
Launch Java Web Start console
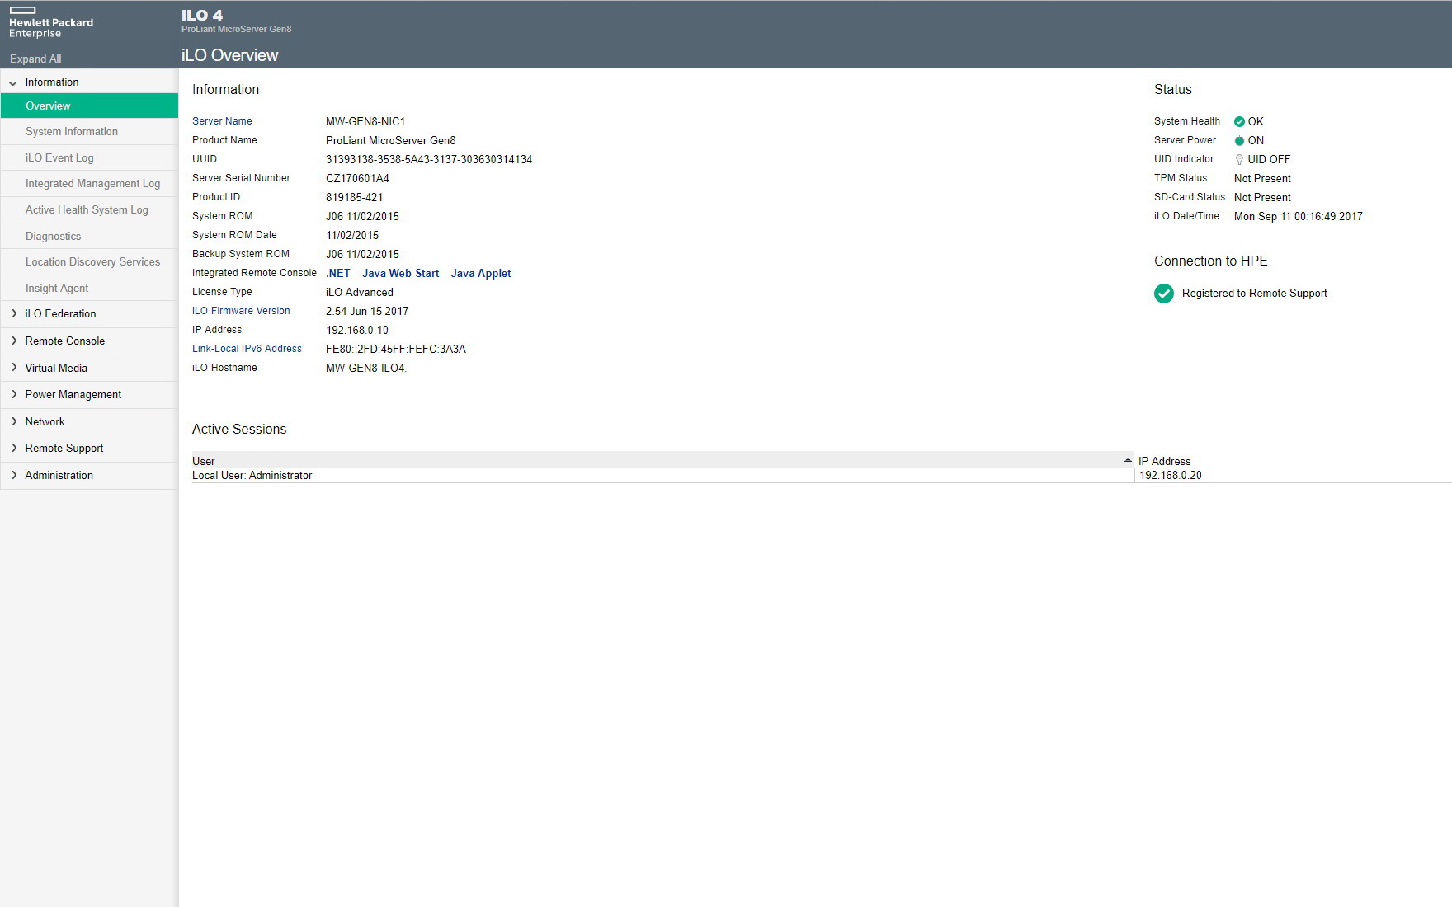click(x=400, y=274)
